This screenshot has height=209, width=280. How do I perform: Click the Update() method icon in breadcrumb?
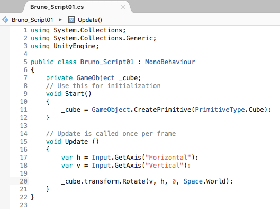(x=71, y=20)
